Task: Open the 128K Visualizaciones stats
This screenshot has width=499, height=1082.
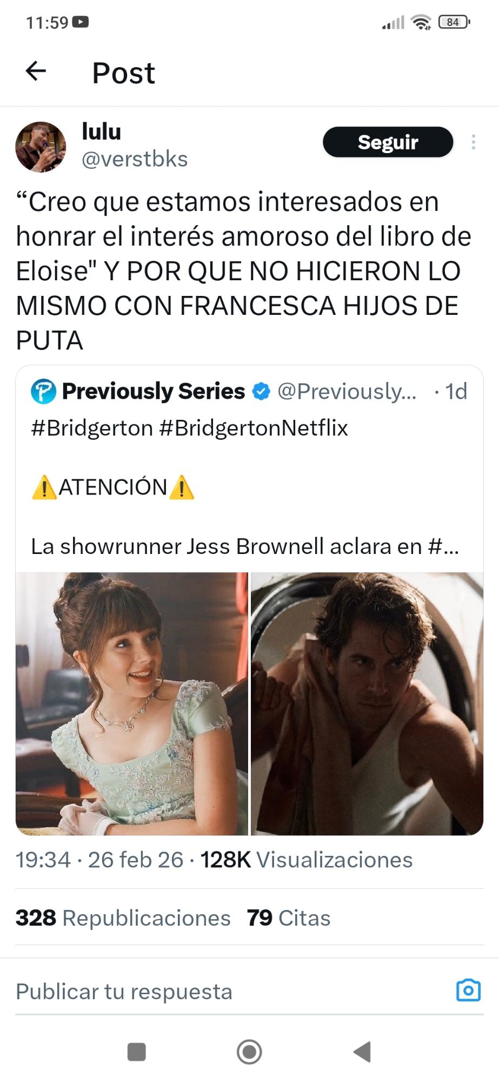Action: [307, 860]
